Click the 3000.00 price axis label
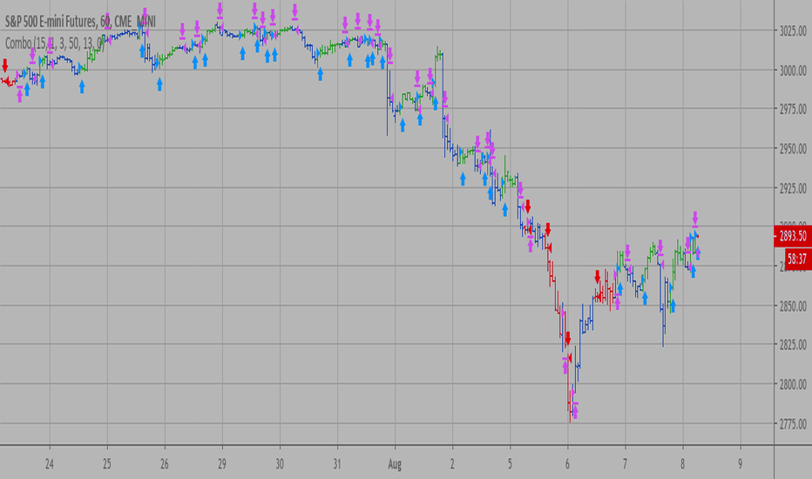This screenshot has height=479, width=812. [x=793, y=71]
